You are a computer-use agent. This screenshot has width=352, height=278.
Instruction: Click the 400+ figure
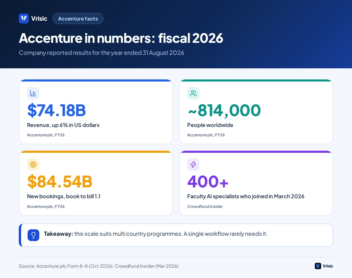tap(208, 182)
